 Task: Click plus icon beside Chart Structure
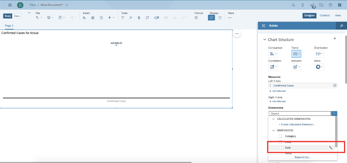334,38
